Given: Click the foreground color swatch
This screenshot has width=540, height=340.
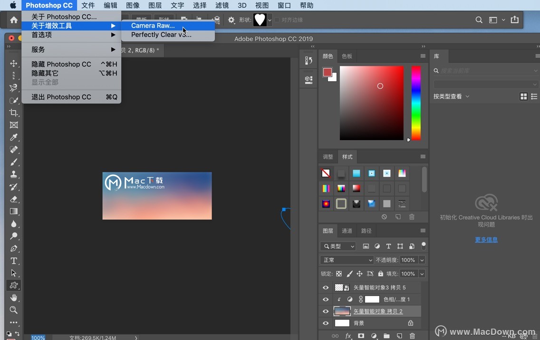Looking at the screenshot, I should [x=327, y=72].
